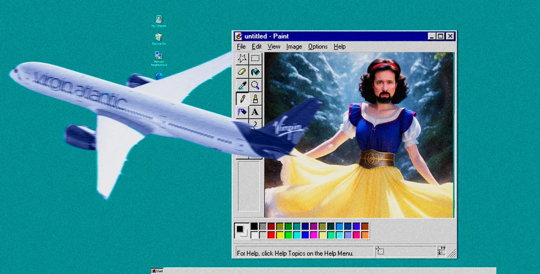This screenshot has width=540, height=274.
Task: Select the Magnifier tool
Action: (255, 85)
